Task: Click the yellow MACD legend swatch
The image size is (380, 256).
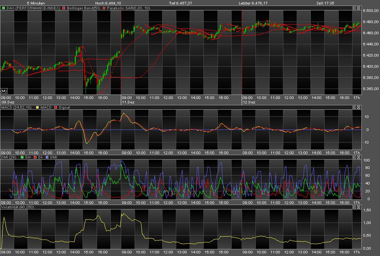Action: (x=37, y=108)
